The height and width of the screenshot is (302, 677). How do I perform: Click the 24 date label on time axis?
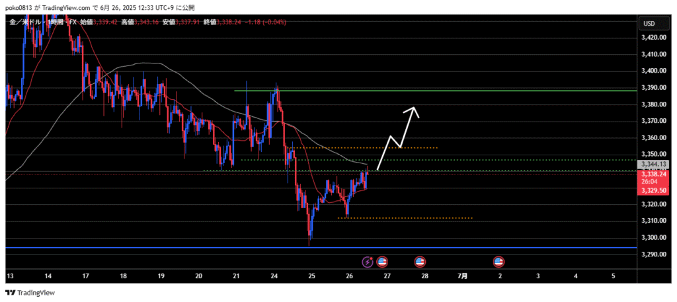tap(274, 276)
